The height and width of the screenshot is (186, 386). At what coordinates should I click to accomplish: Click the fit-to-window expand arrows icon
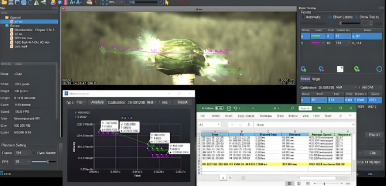tap(105, 2)
